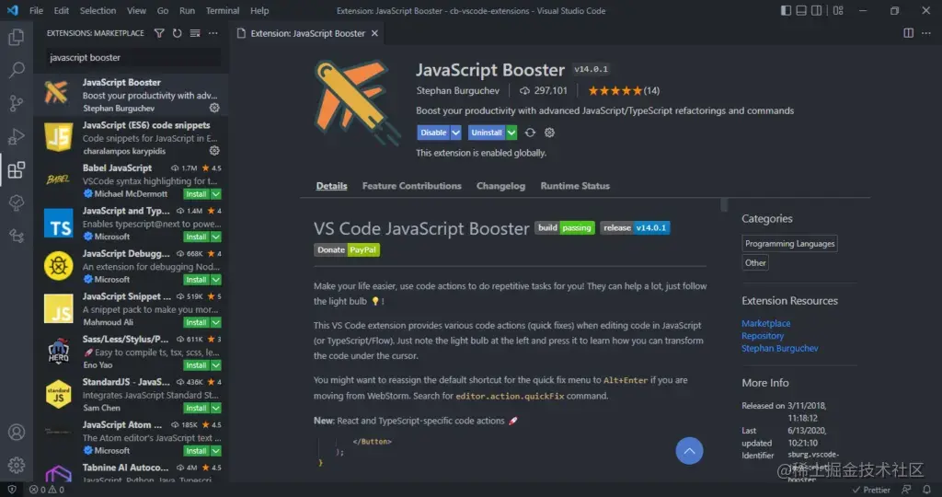
Task: Open Views and More Actions in Extensions panel
Action: 213,33
